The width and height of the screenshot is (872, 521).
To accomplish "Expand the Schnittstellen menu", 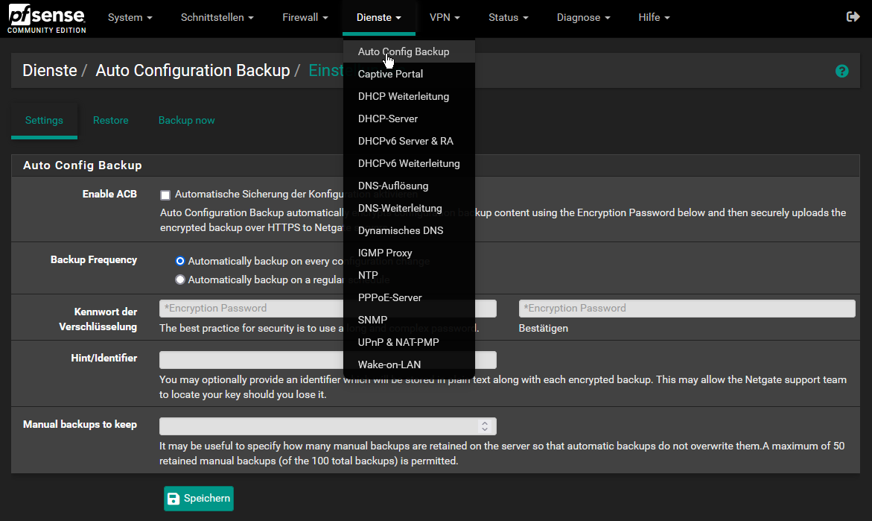I will click(x=217, y=17).
